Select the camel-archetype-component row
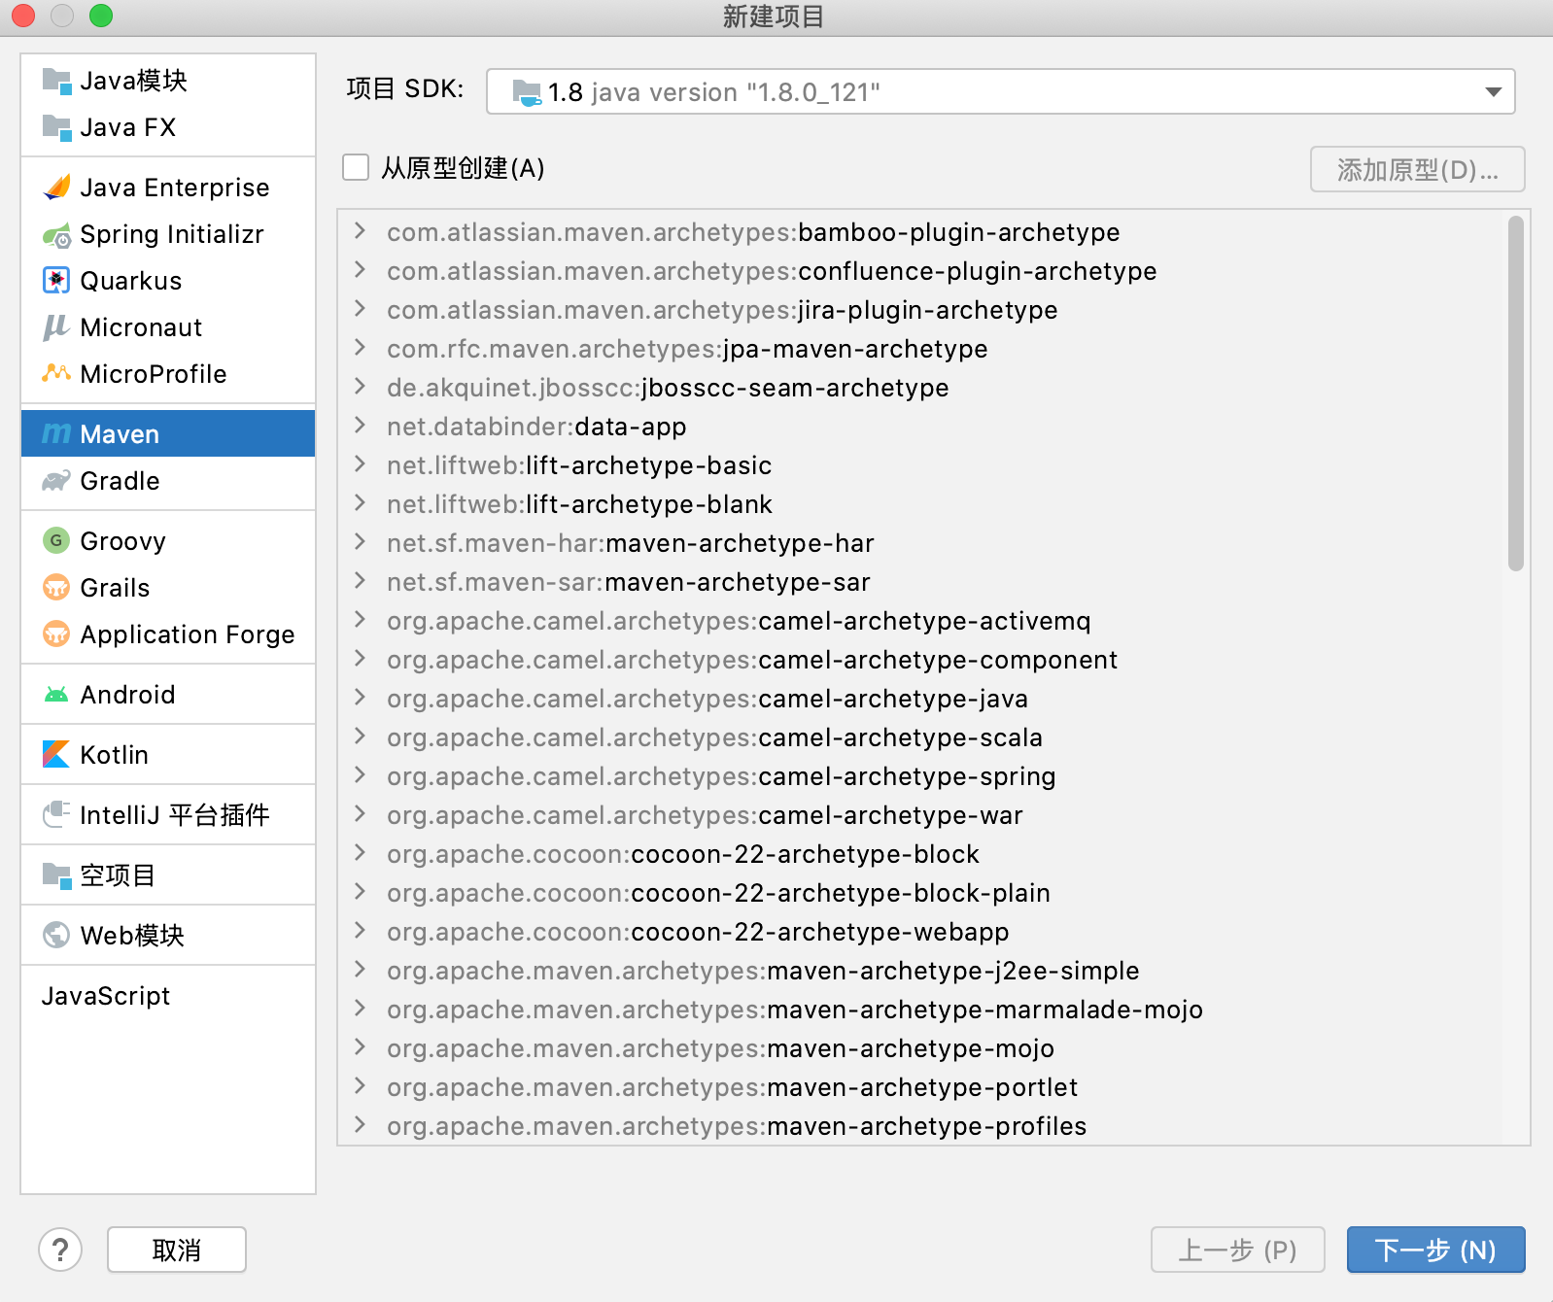This screenshot has height=1302, width=1553. [920, 660]
